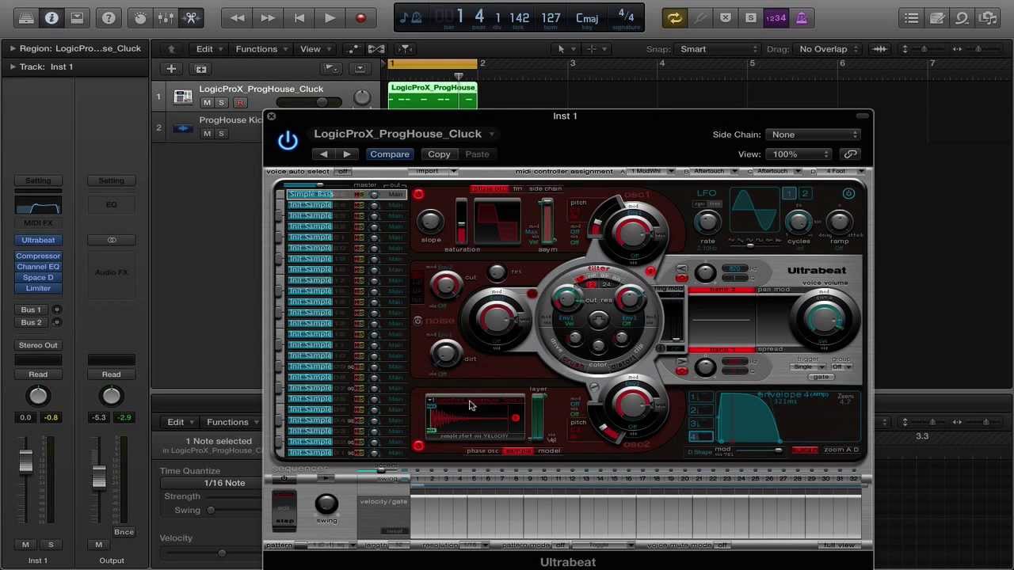Start recording with red Record button

[360, 17]
